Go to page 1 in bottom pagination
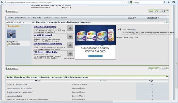Viewport: 178px width, 103px height. tap(162, 69)
